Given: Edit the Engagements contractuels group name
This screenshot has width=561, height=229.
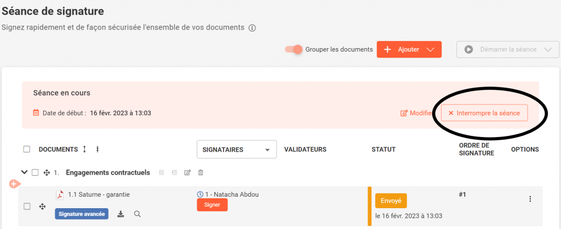Looking at the screenshot, I should point(187,173).
